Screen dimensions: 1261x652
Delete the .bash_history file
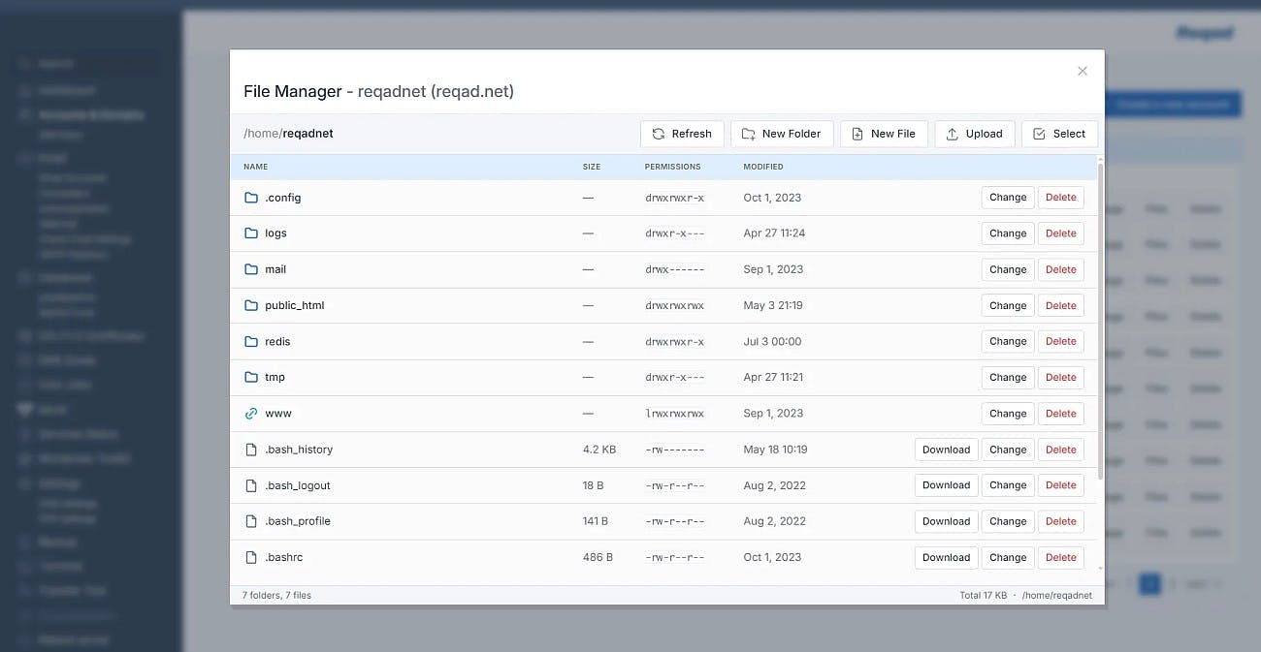coord(1061,450)
